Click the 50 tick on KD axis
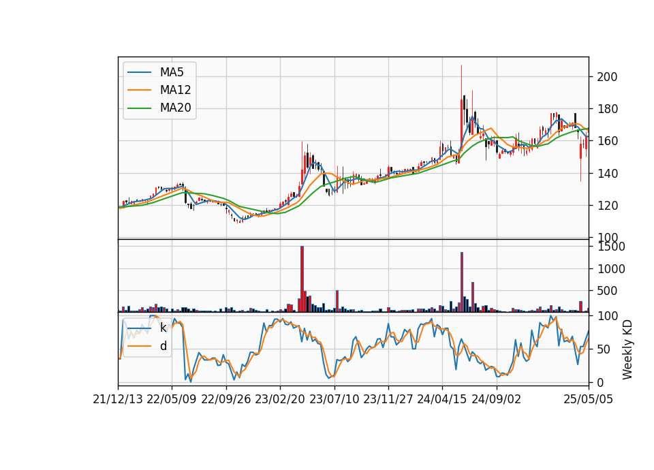654x470 pixels. (x=604, y=349)
